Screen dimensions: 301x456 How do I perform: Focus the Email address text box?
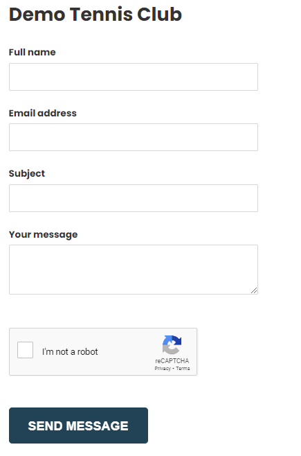pos(134,137)
